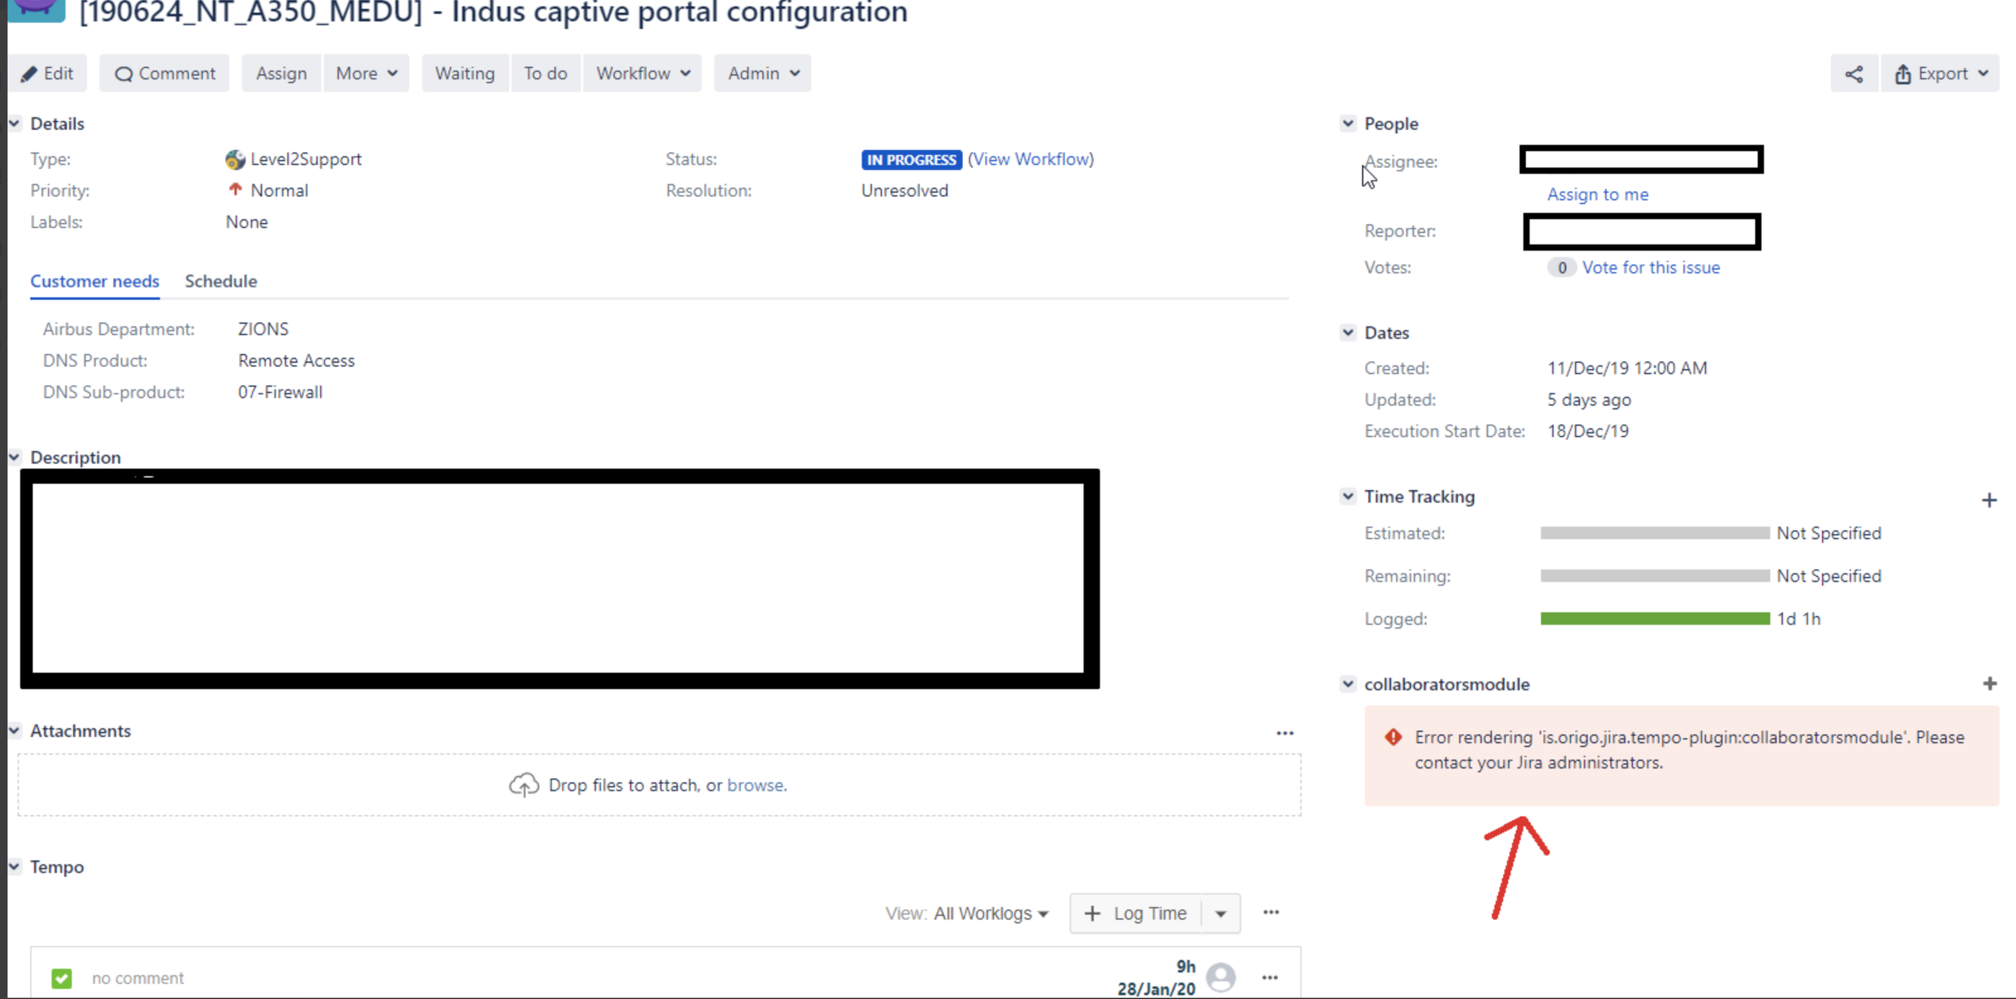Toggle the green worklog checkbox
2016x999 pixels.
[x=62, y=978]
